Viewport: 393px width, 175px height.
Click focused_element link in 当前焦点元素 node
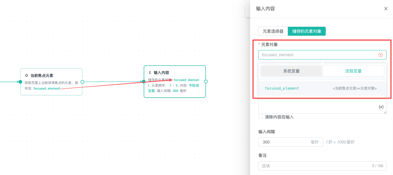point(47,88)
